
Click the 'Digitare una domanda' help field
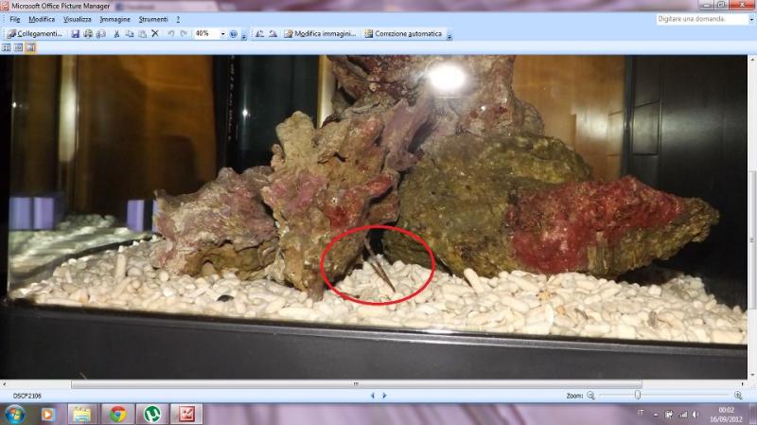pos(701,19)
